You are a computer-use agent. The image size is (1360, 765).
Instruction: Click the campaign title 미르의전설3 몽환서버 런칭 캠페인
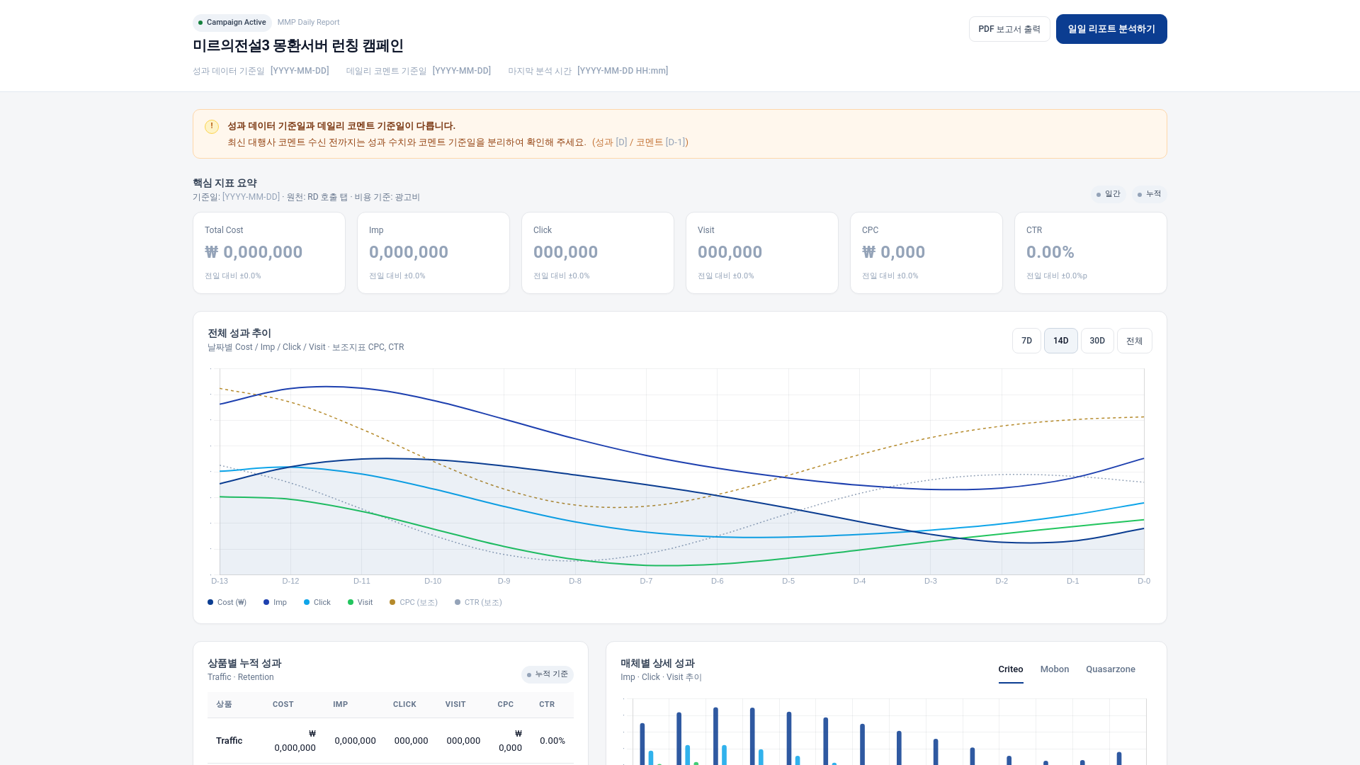298,46
